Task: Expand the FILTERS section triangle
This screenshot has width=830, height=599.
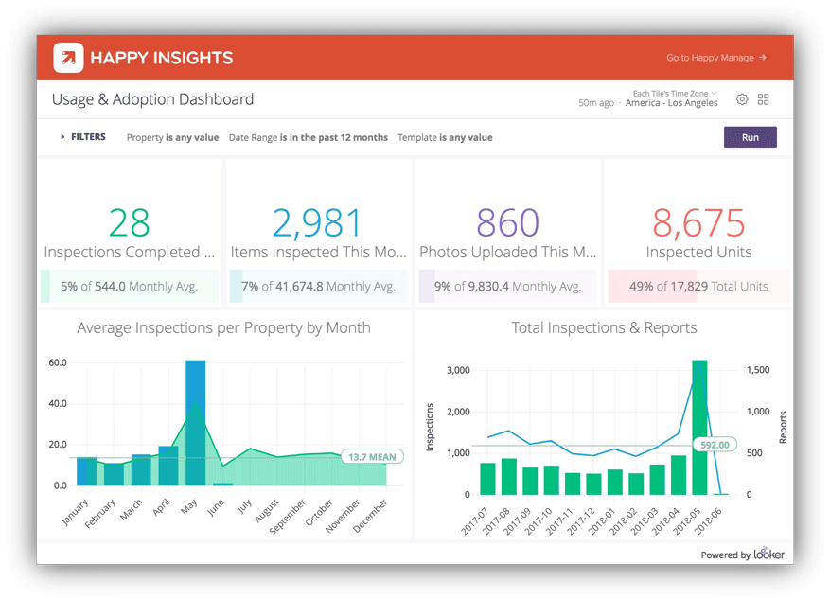Action: [x=62, y=137]
